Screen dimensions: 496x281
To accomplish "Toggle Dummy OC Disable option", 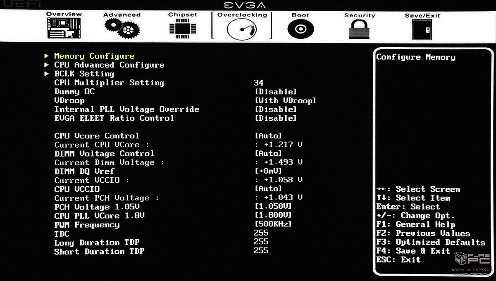I will [x=276, y=92].
